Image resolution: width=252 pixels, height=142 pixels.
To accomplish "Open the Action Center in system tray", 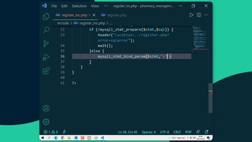I will [x=208, y=138].
